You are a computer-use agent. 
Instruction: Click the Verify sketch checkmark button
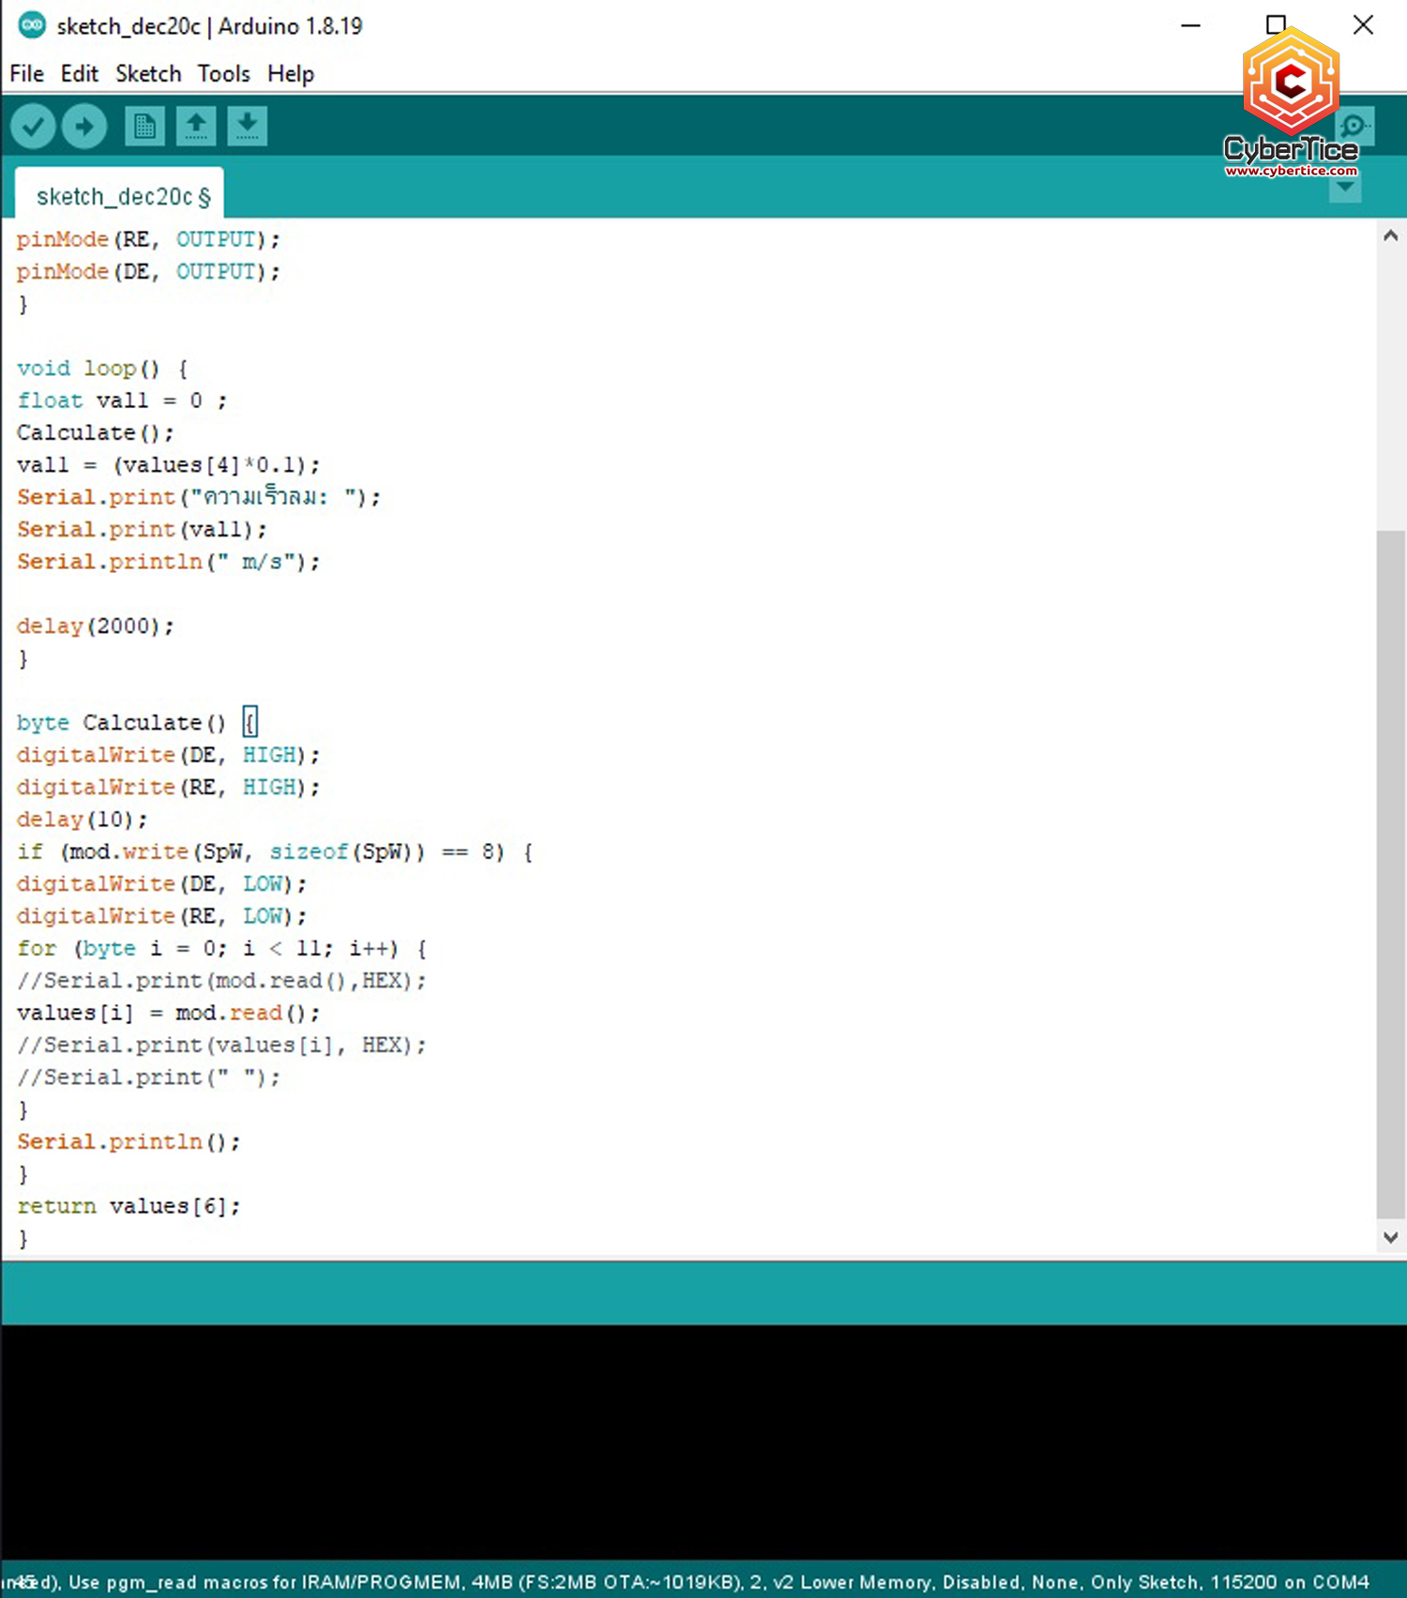(33, 126)
